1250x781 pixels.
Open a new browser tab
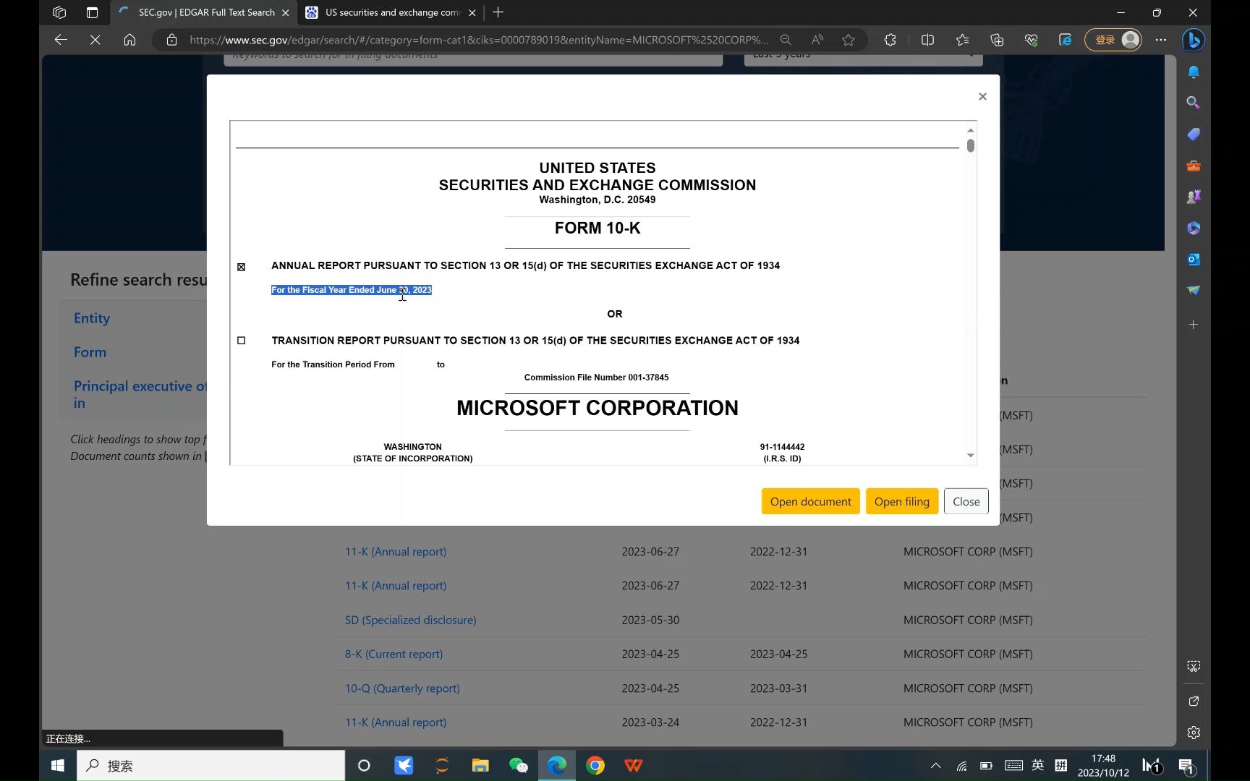pos(498,12)
